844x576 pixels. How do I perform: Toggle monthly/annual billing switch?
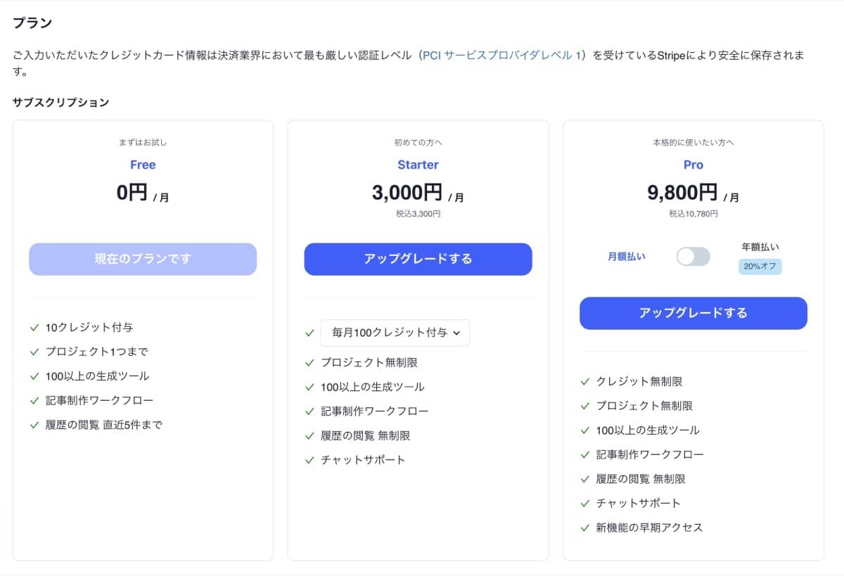[693, 257]
